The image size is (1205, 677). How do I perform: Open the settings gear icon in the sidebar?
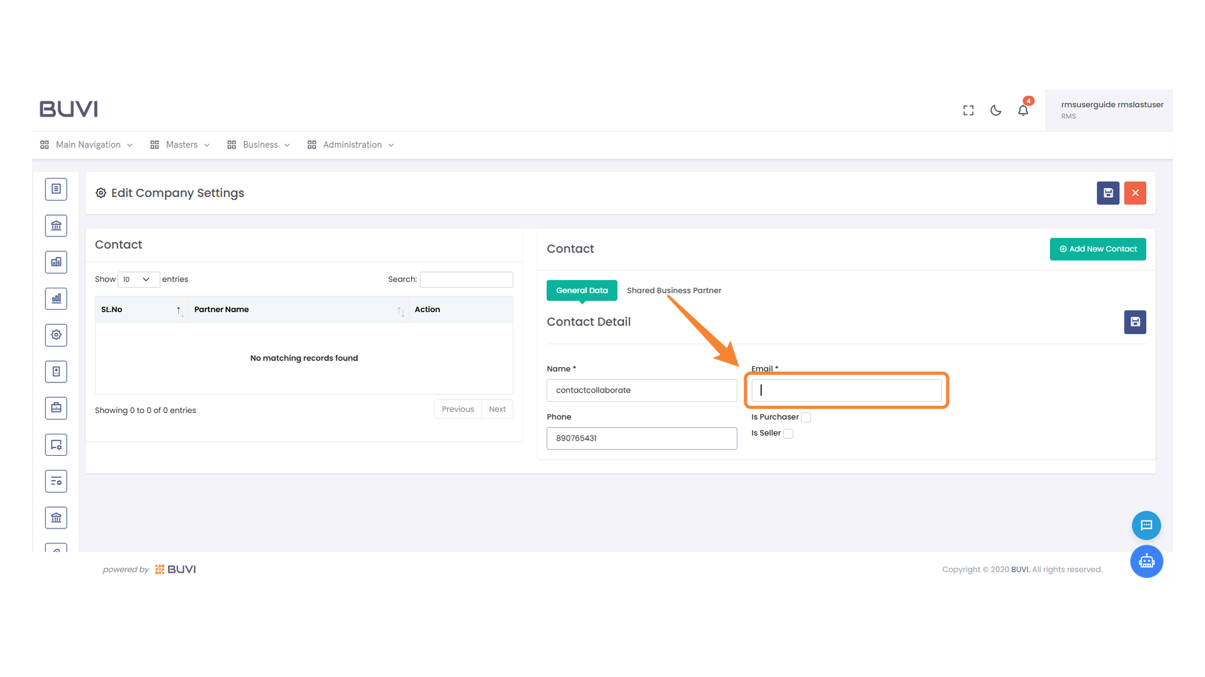pyautogui.click(x=56, y=335)
